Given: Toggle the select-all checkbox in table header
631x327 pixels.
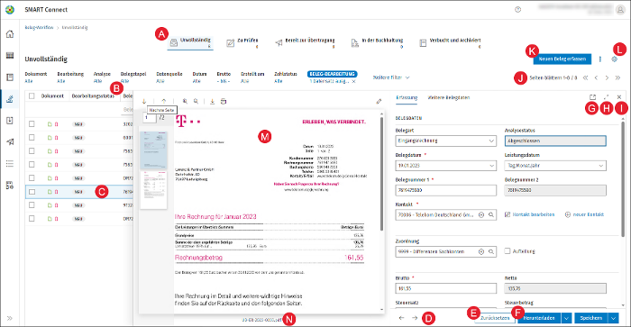Looking at the screenshot, I should tap(32, 96).
